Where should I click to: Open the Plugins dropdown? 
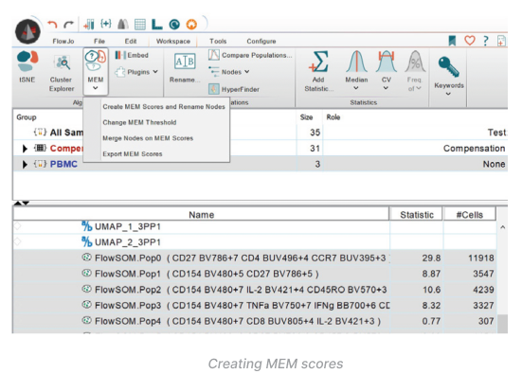click(136, 72)
